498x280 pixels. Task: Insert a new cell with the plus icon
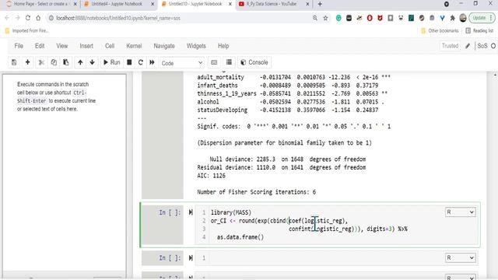[x=28, y=62]
